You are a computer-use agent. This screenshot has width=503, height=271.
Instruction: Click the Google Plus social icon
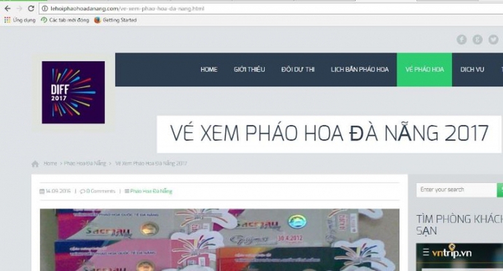coord(478,39)
